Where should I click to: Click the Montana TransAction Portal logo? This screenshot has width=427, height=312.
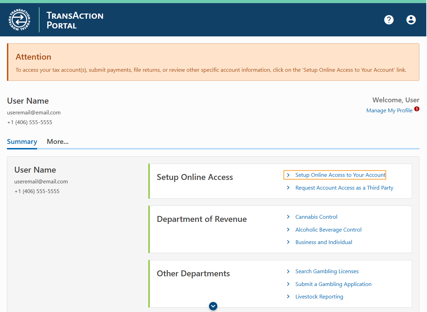[x=19, y=20]
